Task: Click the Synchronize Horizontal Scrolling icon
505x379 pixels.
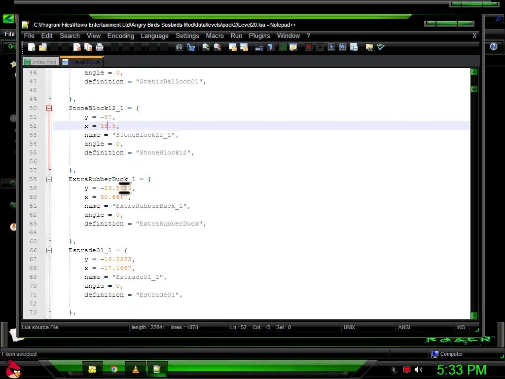Action: [x=244, y=47]
